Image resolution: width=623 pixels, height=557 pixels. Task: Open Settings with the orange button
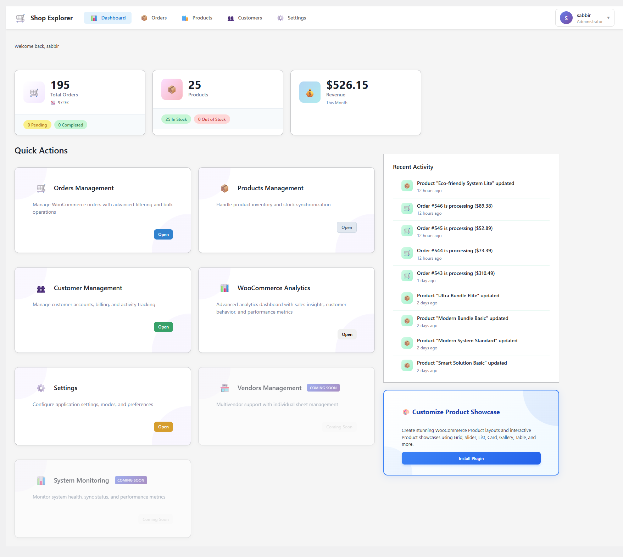pos(163,427)
